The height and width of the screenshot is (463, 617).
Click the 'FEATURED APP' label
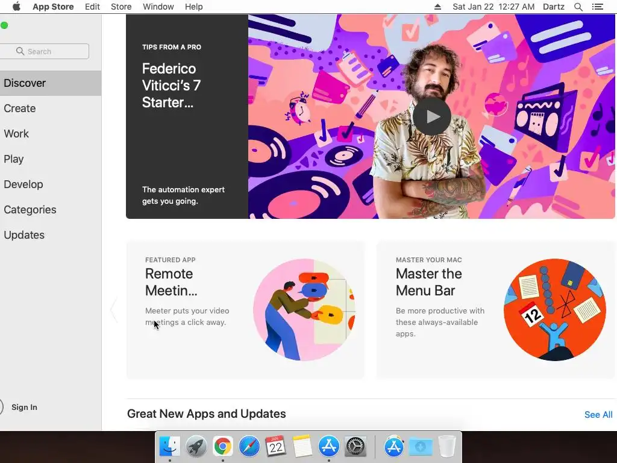[x=170, y=260]
